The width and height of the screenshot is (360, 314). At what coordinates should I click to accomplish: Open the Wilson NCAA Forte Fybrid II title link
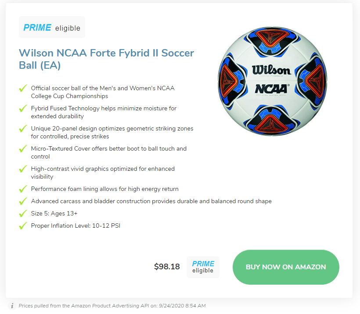[x=106, y=59]
